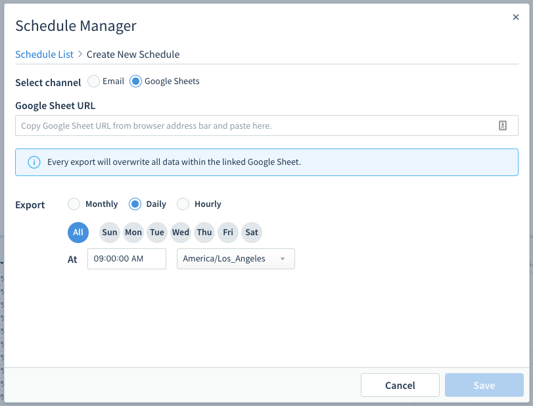Choose Daily export frequency
This screenshot has height=406, width=533.
tap(135, 204)
